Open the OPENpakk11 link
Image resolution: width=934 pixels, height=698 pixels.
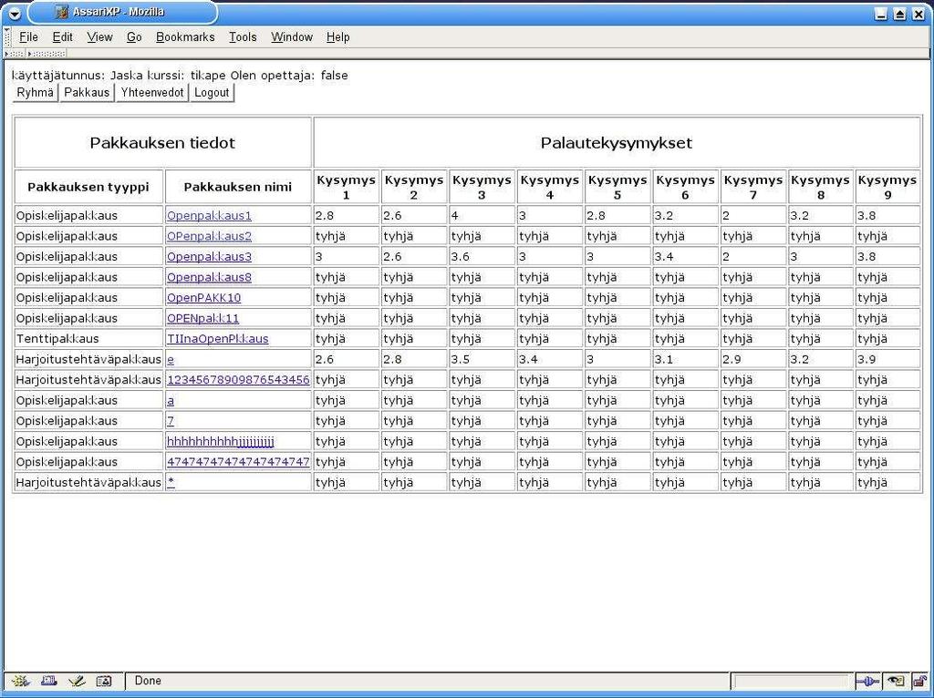(x=202, y=318)
